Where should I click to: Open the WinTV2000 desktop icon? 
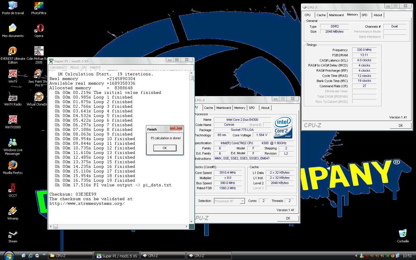[13, 122]
